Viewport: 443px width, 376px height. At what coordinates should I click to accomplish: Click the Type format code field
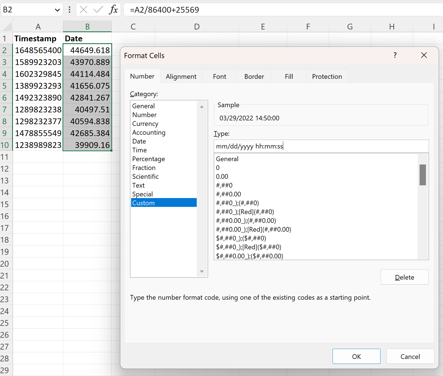tap(321, 146)
